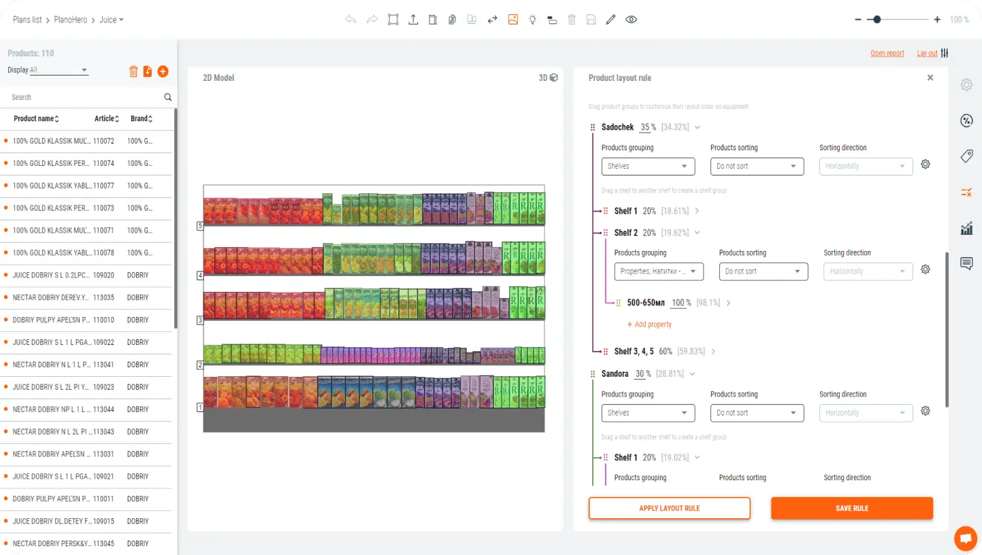Open the comments sidebar icon
Viewport: 982px width, 555px height.
[966, 264]
